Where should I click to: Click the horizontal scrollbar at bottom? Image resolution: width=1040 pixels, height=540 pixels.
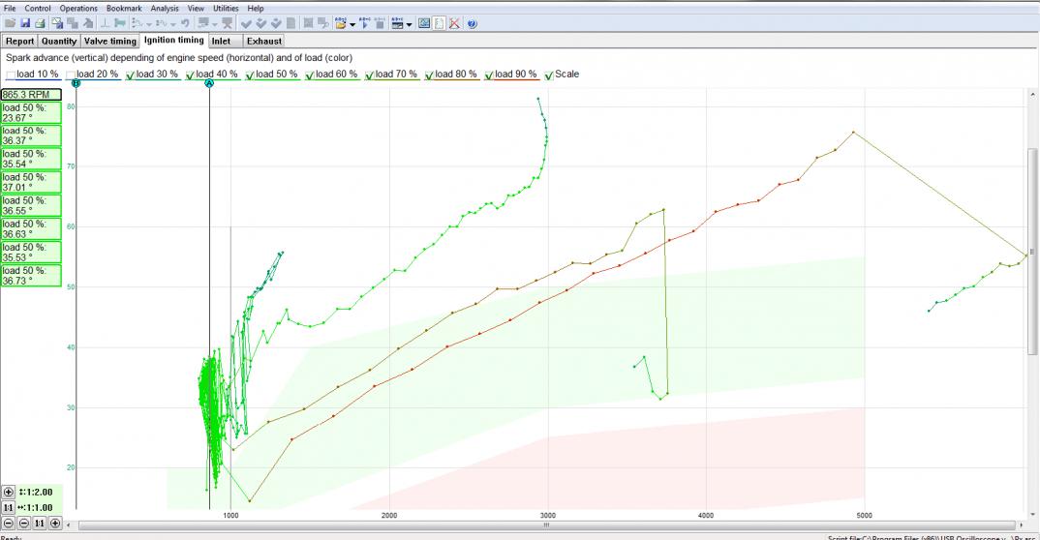[x=546, y=525]
